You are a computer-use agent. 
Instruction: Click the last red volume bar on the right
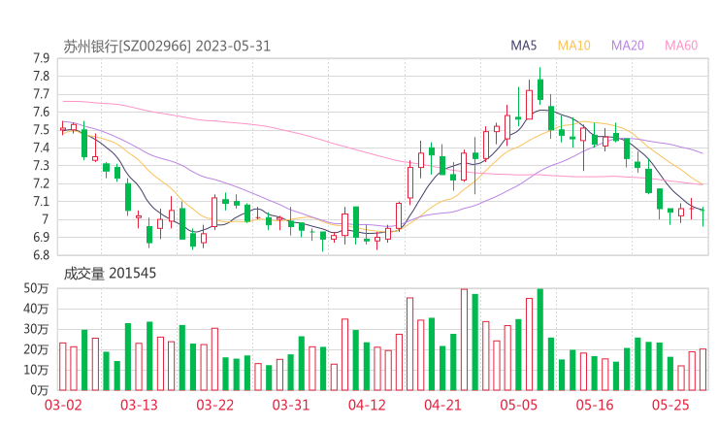pyautogui.click(x=702, y=370)
